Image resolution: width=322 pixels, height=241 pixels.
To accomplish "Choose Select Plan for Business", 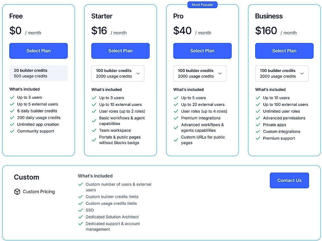I will pyautogui.click(x=284, y=51).
